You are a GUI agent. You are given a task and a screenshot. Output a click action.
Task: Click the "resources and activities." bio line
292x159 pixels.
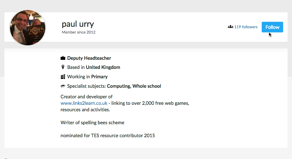[x=85, y=110]
